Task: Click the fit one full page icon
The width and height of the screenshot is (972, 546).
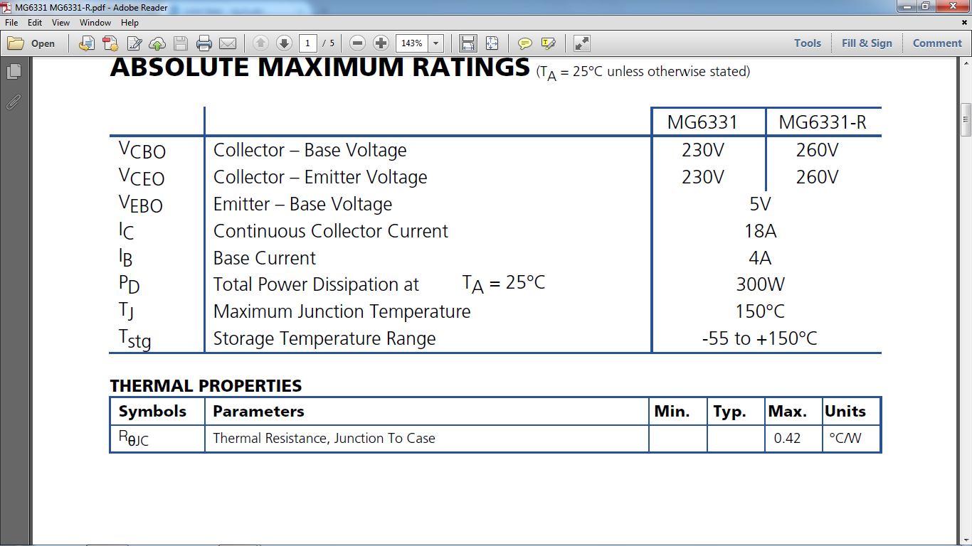Action: coord(492,43)
